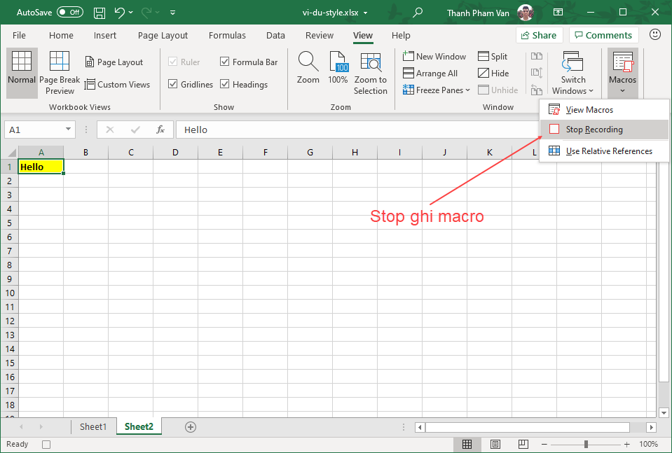672x453 pixels.
Task: Select Page Break Preview view
Action: pyautogui.click(x=60, y=73)
